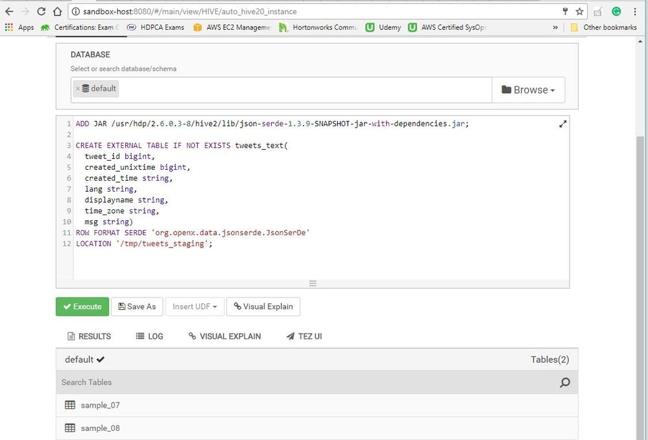Click the Visual Explain button

[x=263, y=307]
